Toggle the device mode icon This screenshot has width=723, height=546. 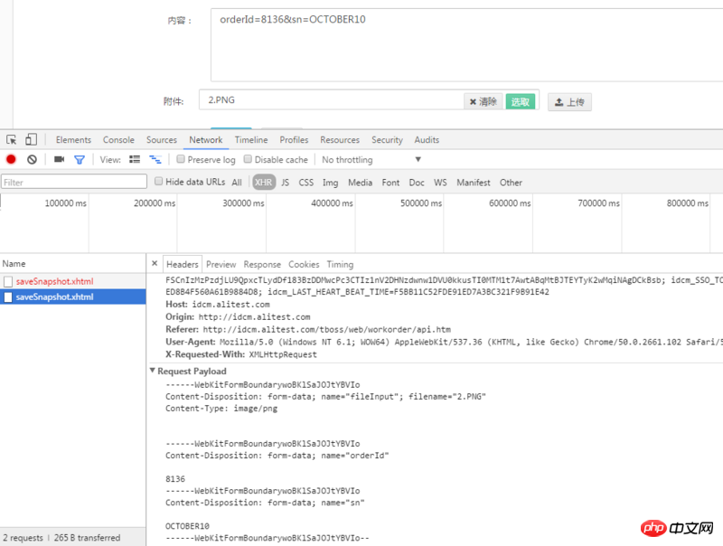pyautogui.click(x=31, y=140)
